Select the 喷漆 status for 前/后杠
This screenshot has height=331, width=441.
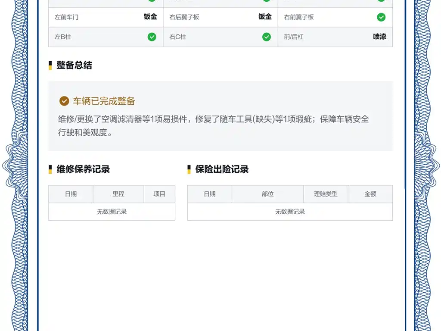(x=380, y=37)
